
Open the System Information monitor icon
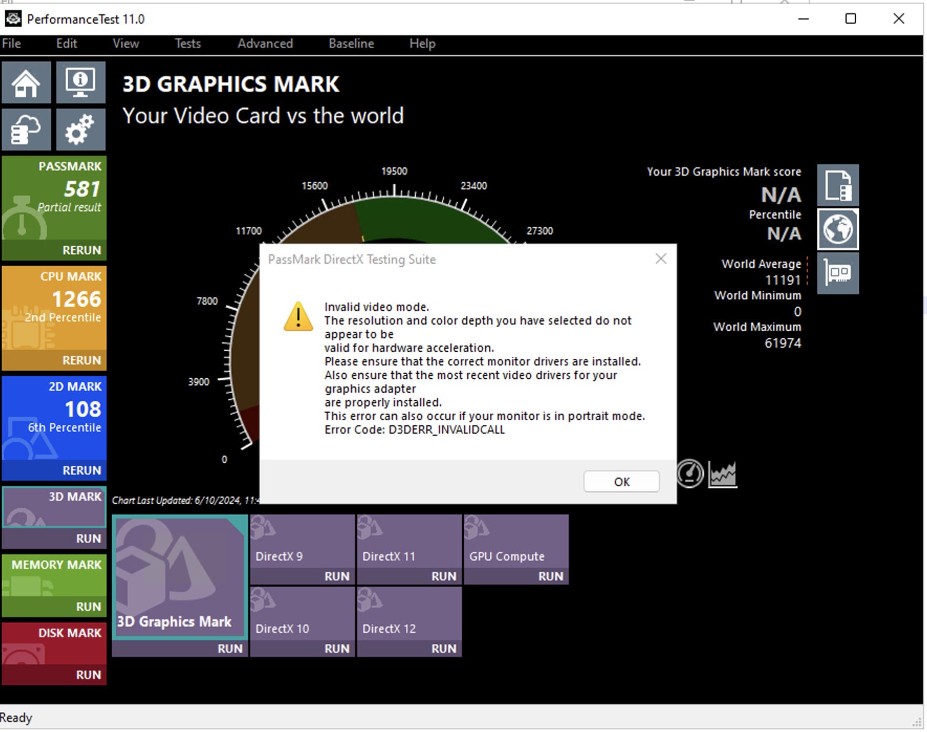(80, 82)
